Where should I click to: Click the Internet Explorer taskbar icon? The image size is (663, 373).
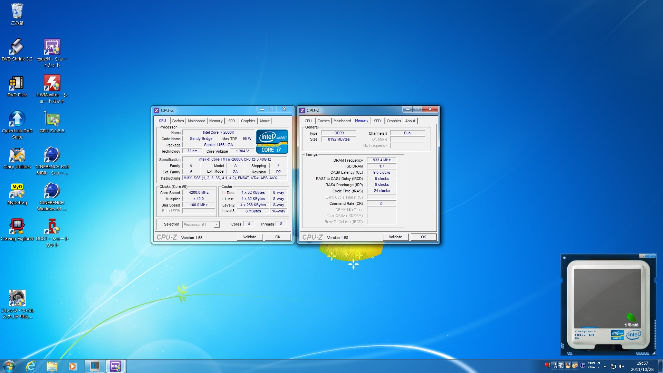coord(31,366)
